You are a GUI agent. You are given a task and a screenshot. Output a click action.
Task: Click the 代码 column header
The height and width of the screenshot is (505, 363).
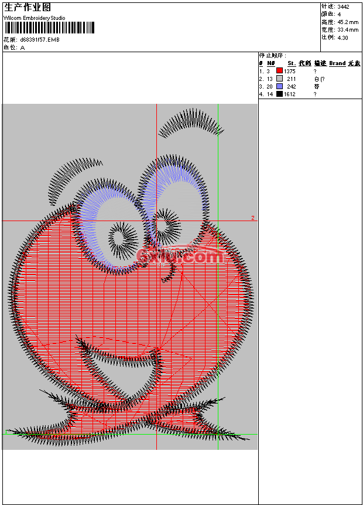click(305, 63)
